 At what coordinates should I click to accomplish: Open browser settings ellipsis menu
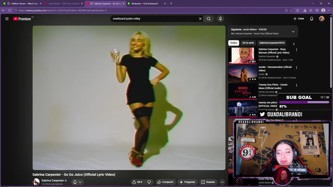(329, 10)
